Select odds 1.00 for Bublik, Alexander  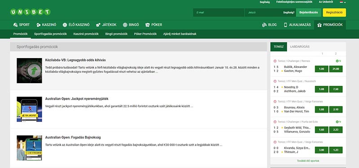321,69
